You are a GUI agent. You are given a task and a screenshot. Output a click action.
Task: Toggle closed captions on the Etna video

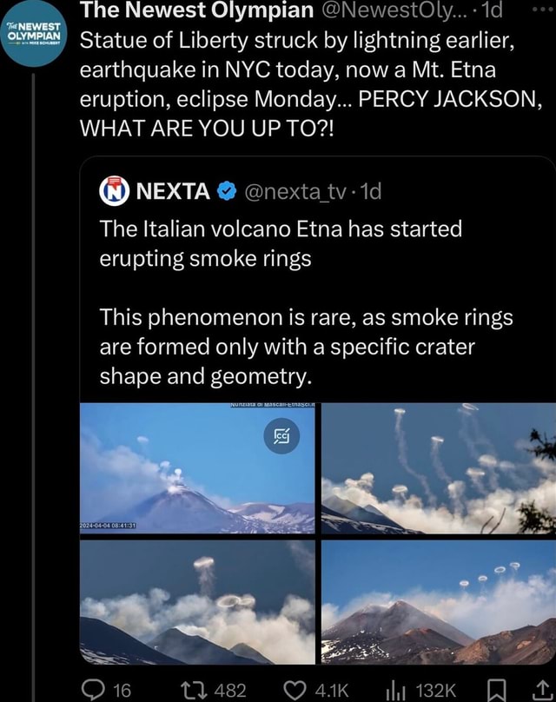284,438
